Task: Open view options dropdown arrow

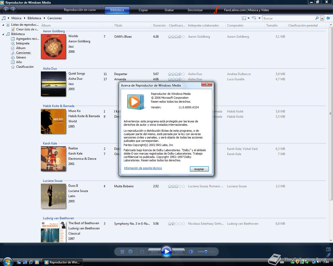Action: (x=259, y=18)
